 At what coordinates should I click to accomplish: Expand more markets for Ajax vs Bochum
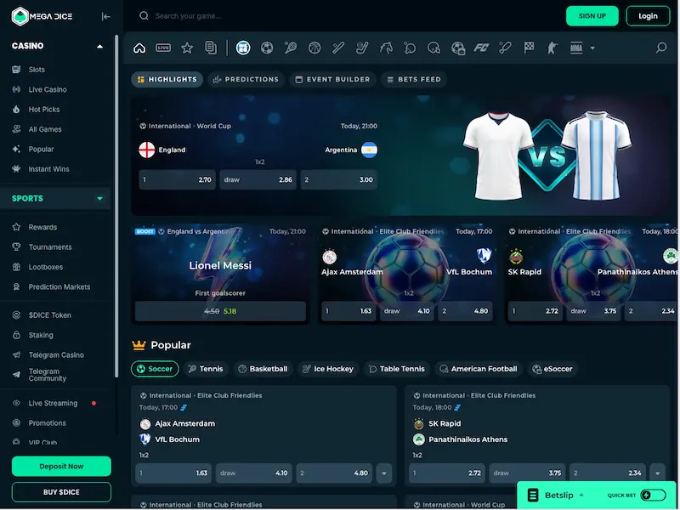point(384,473)
